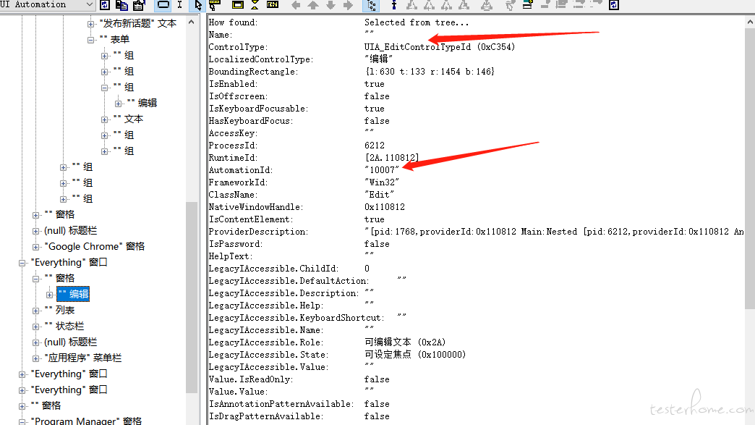Click the tree pane vertical scrollbar thumb
755x425 pixels.
tap(192, 298)
